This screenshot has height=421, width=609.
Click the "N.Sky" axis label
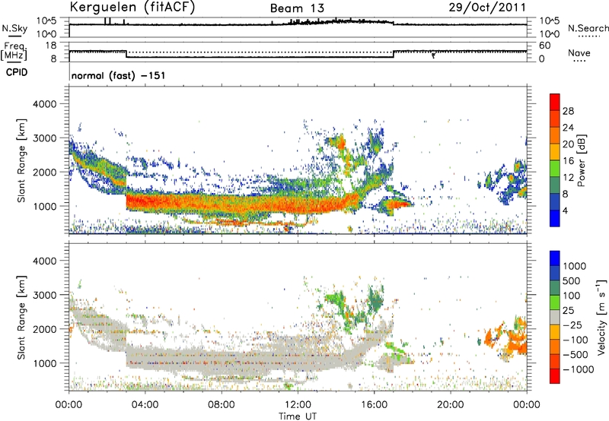click(14, 28)
